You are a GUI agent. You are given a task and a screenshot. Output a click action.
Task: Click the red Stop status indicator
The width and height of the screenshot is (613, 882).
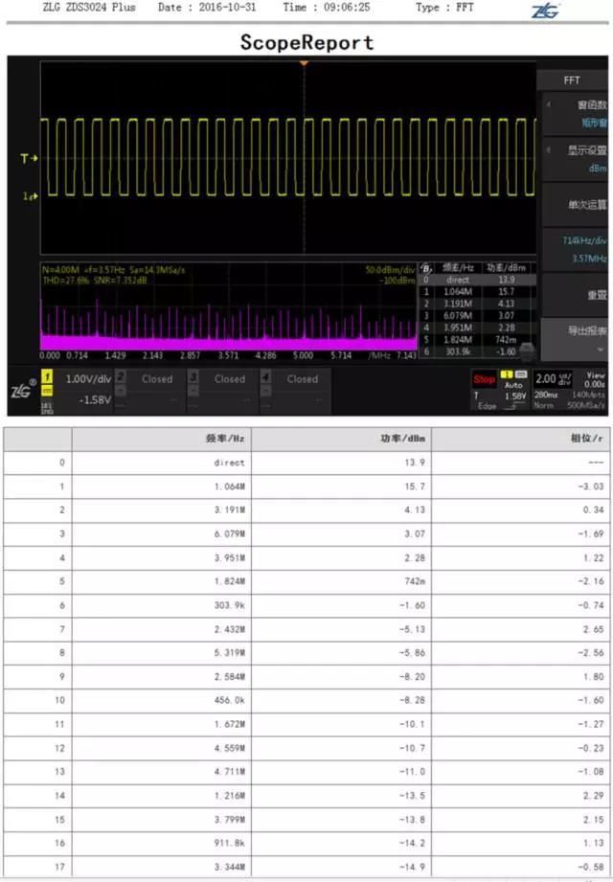coord(485,379)
